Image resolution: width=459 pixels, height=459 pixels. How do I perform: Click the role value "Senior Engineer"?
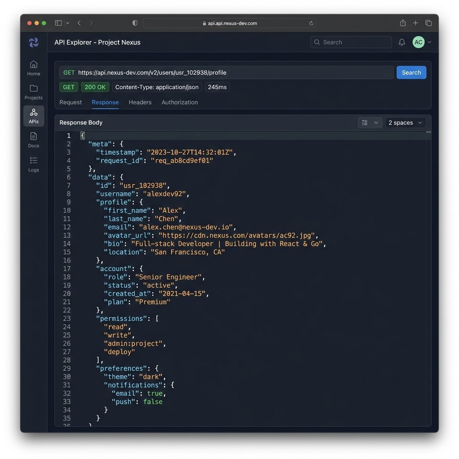point(169,277)
